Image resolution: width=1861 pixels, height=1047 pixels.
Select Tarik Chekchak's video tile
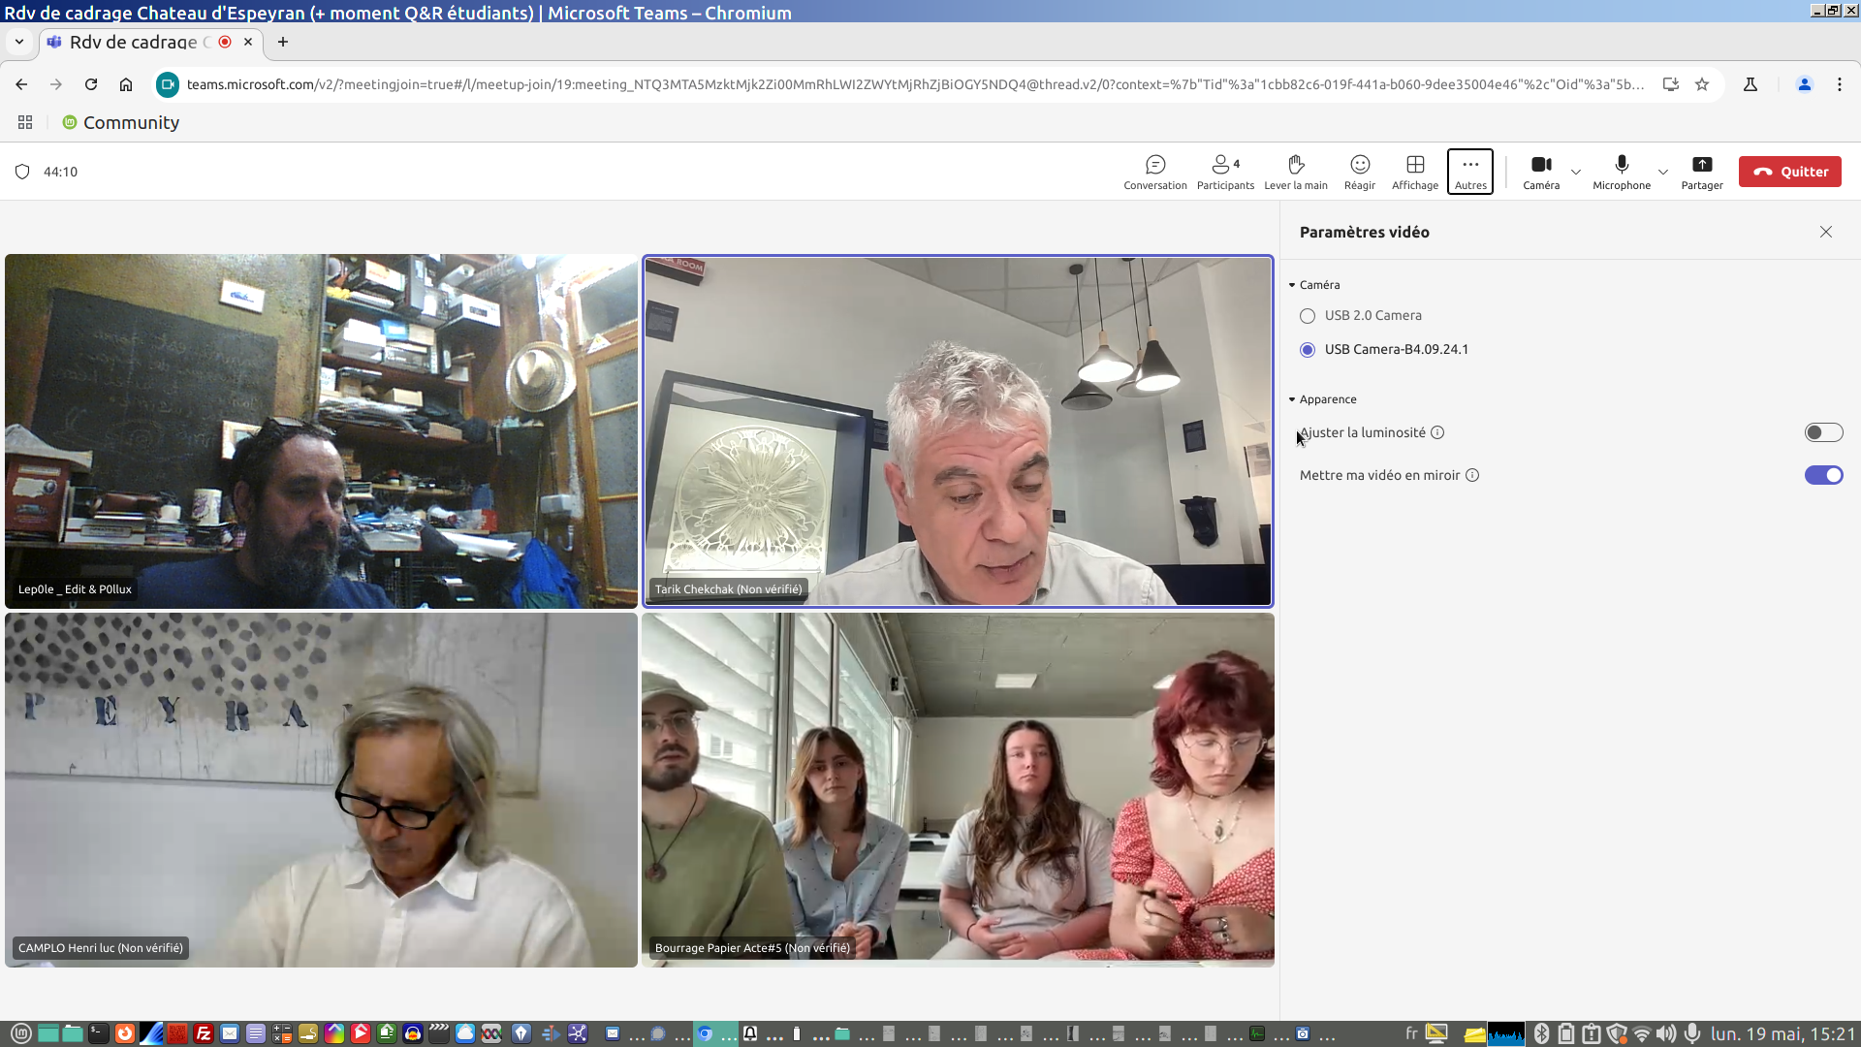pos(958,431)
